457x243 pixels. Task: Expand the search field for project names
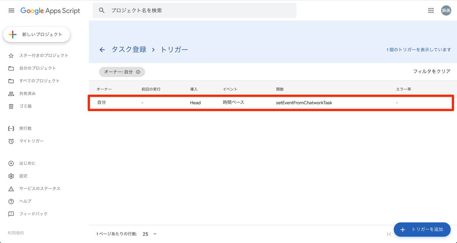(194, 10)
